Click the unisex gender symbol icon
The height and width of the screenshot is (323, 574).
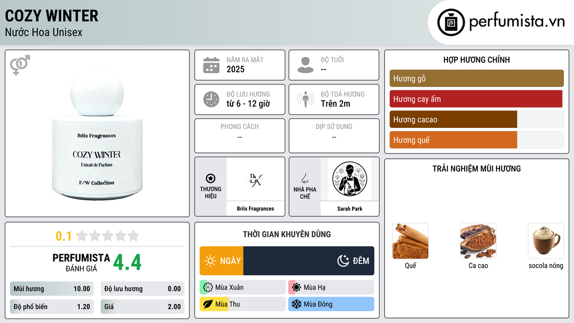click(x=20, y=65)
